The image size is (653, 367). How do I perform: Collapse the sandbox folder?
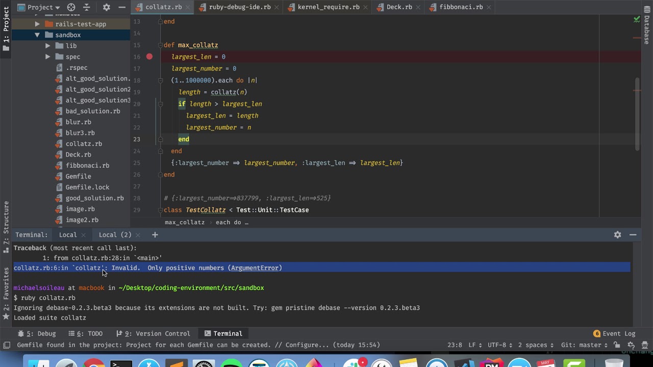coord(37,35)
